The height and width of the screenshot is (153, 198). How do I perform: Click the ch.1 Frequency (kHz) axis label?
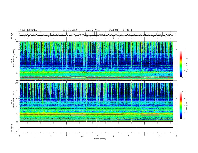tap(13, 58)
